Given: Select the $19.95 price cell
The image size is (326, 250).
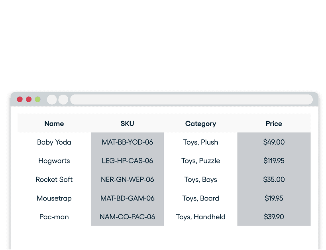Looking at the screenshot, I should 274,198.
